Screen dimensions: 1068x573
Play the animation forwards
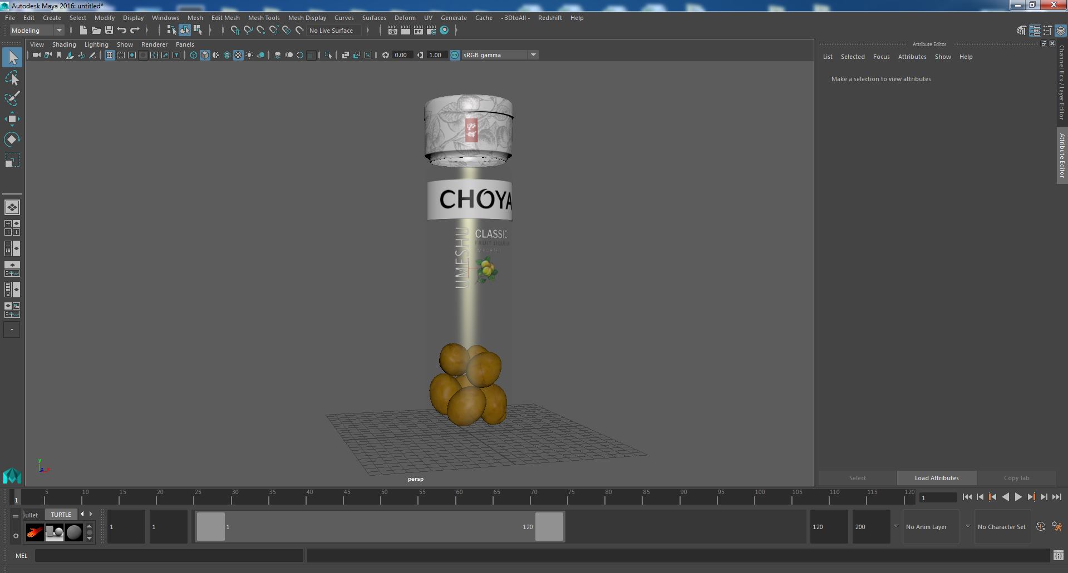pyautogui.click(x=1018, y=497)
